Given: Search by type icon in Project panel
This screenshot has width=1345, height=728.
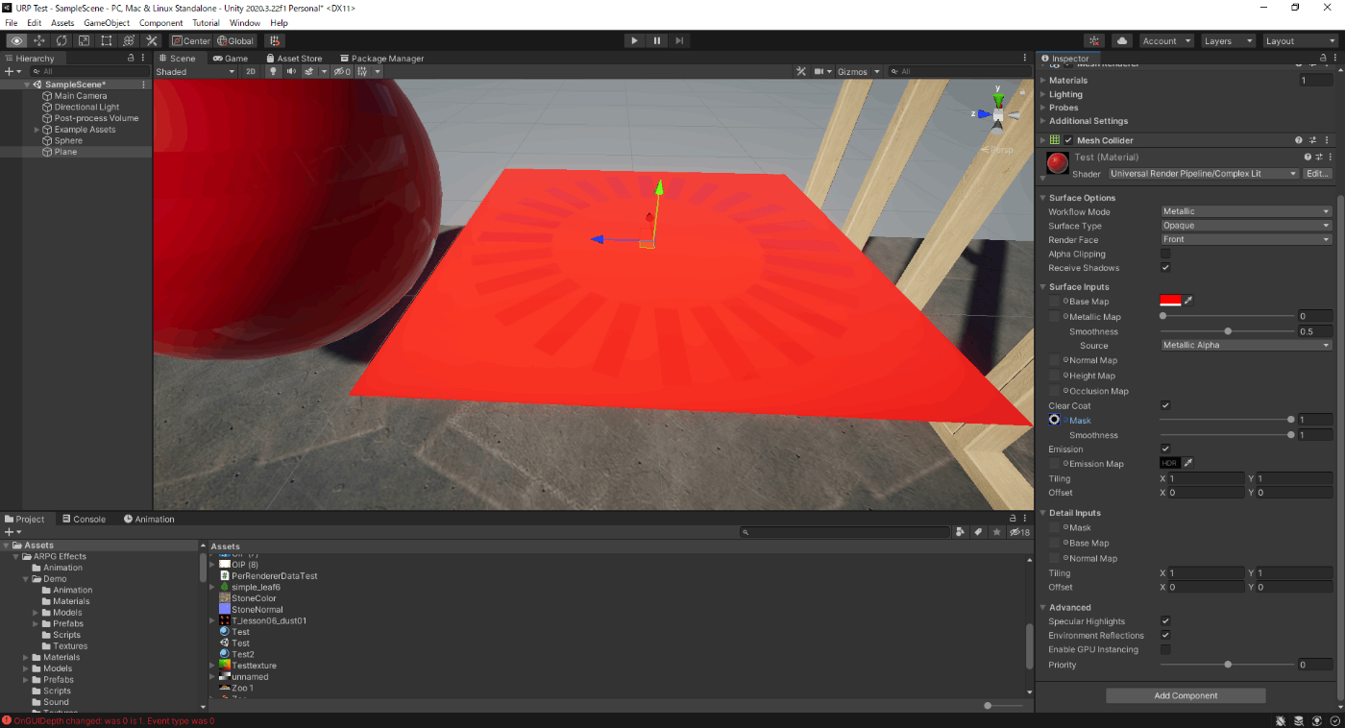Looking at the screenshot, I should point(960,532).
